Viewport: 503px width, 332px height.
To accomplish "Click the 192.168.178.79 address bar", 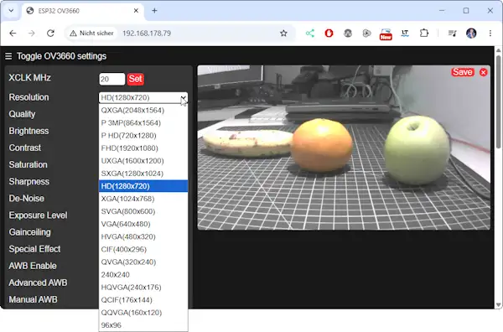I will point(147,33).
